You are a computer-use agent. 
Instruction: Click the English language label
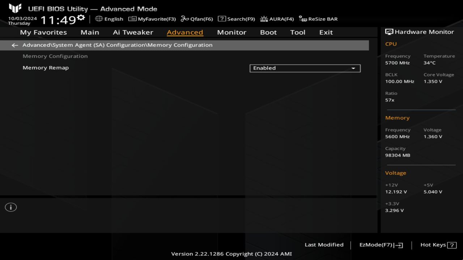(114, 19)
